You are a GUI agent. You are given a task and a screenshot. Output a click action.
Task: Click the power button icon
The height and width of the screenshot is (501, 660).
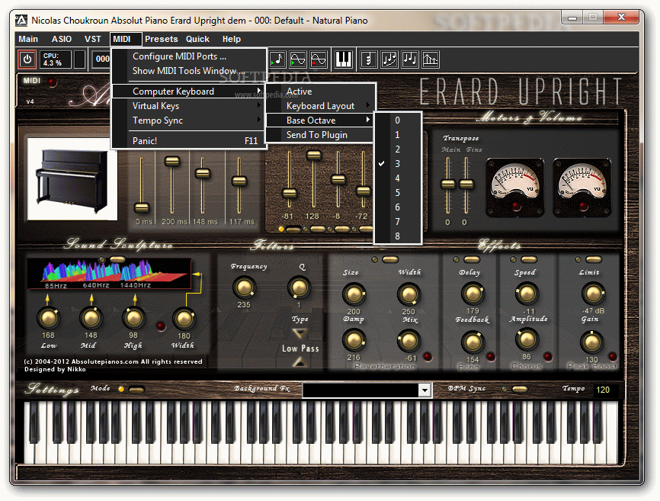point(27,59)
